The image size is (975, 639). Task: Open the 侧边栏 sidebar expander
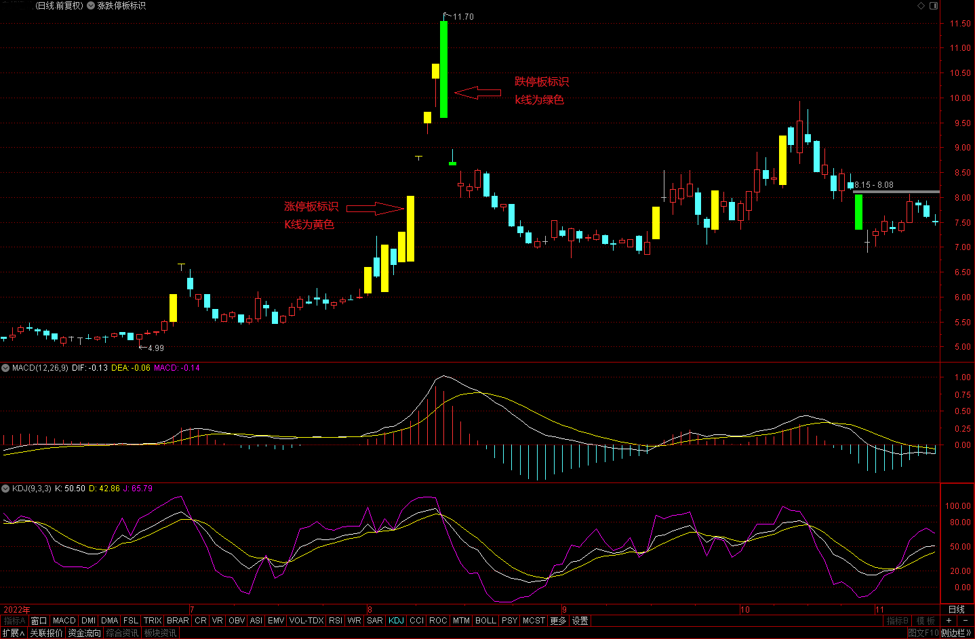pos(957,633)
